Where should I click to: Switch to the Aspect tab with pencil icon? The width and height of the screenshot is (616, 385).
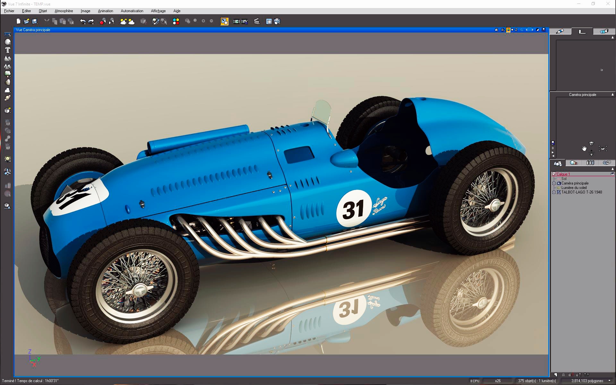(560, 31)
